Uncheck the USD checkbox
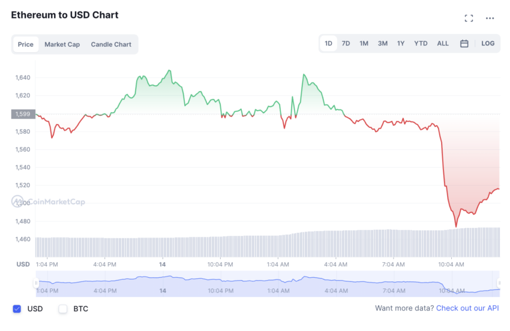This screenshot has height=331, width=510. [x=17, y=309]
